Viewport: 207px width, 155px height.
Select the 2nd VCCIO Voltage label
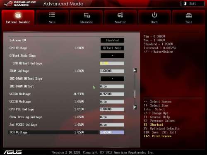click(x=23, y=125)
